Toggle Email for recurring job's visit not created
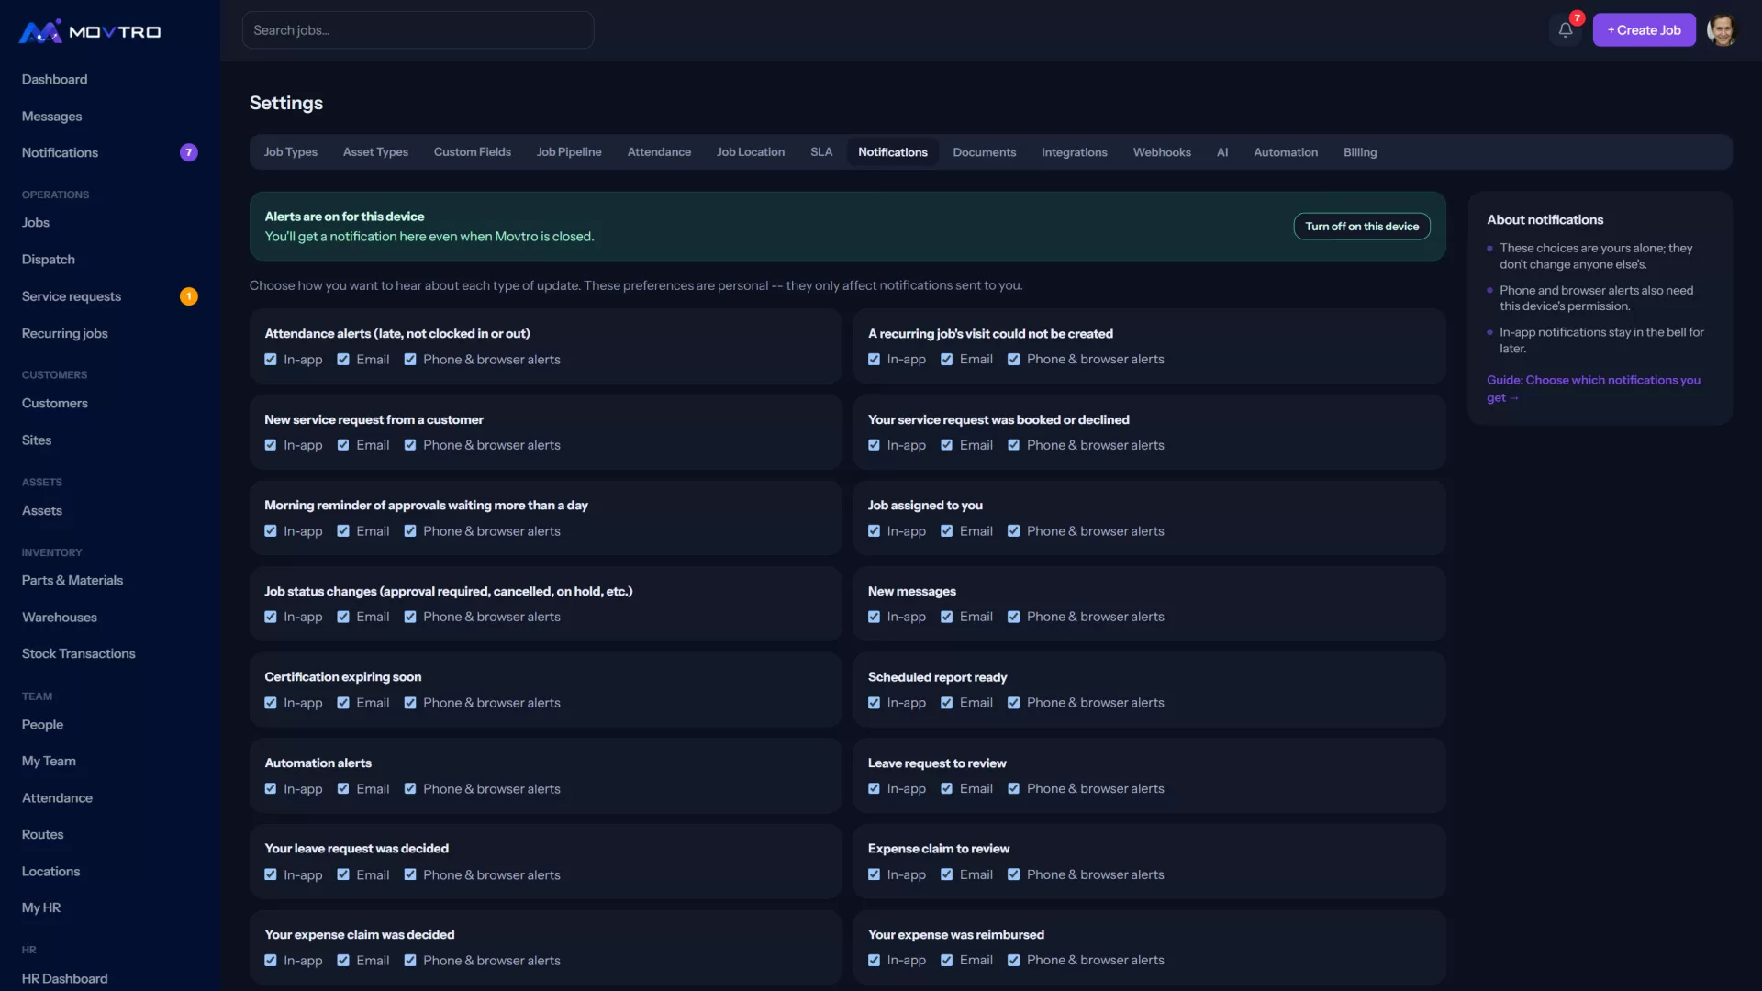Image resolution: width=1762 pixels, height=991 pixels. [x=947, y=360]
